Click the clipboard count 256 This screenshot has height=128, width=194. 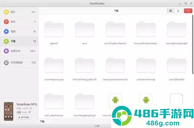click(x=34, y=63)
